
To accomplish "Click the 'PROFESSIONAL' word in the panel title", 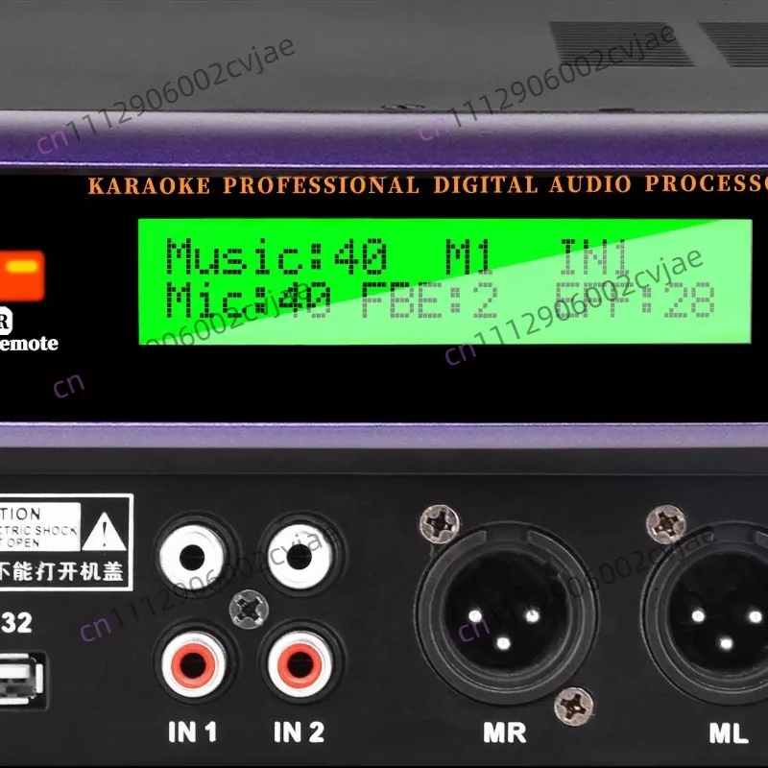I will point(322,185).
